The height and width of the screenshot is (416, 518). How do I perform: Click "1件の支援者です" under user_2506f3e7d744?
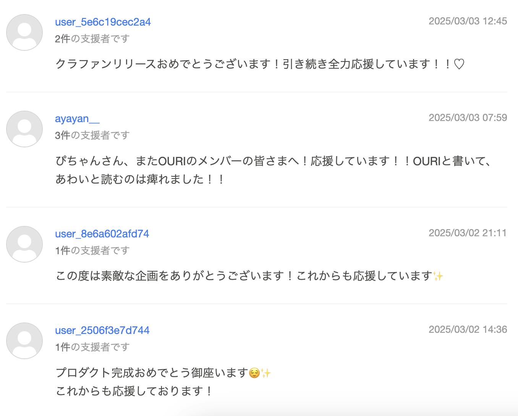(92, 347)
